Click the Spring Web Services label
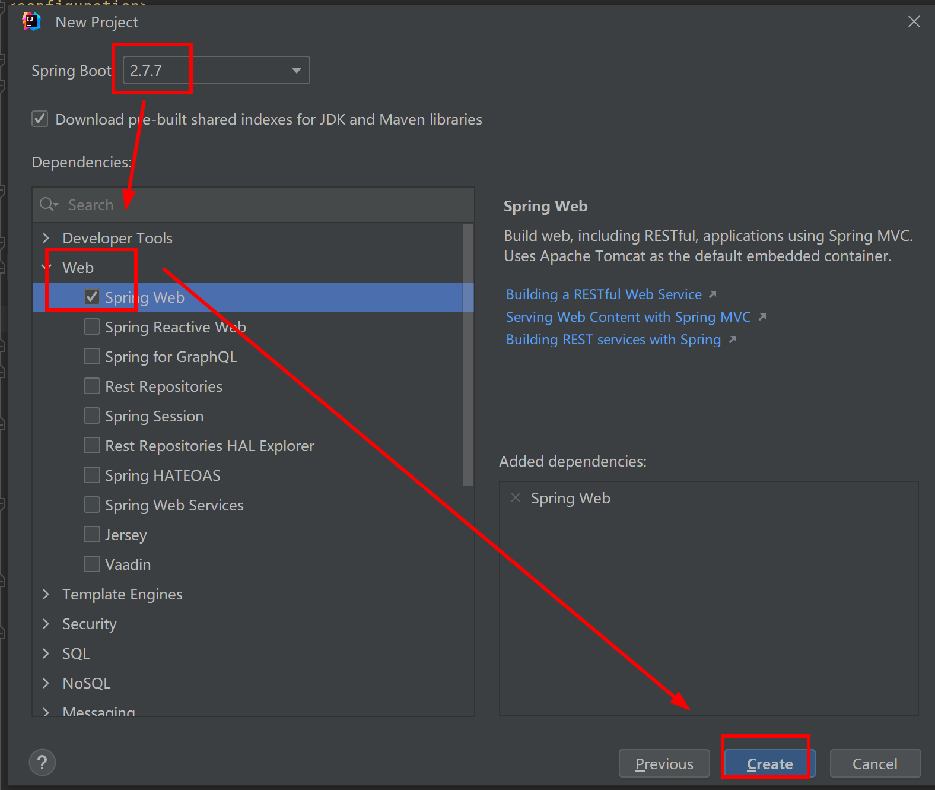935x790 pixels. point(174,505)
